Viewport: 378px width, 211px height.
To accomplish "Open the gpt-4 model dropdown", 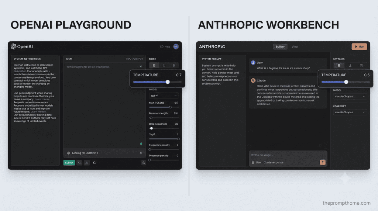I will (x=164, y=96).
